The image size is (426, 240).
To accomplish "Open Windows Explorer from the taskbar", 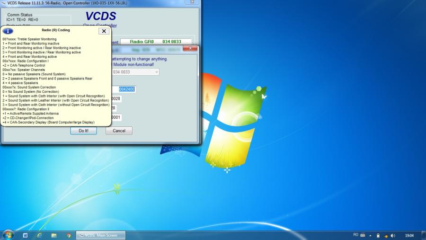I will [x=54, y=235].
